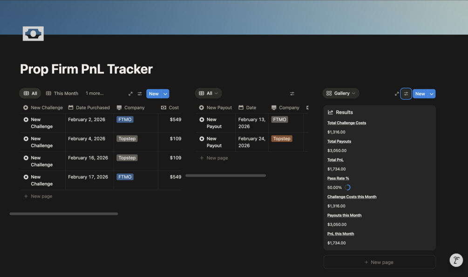Select the All tab in challenges table

coord(30,93)
